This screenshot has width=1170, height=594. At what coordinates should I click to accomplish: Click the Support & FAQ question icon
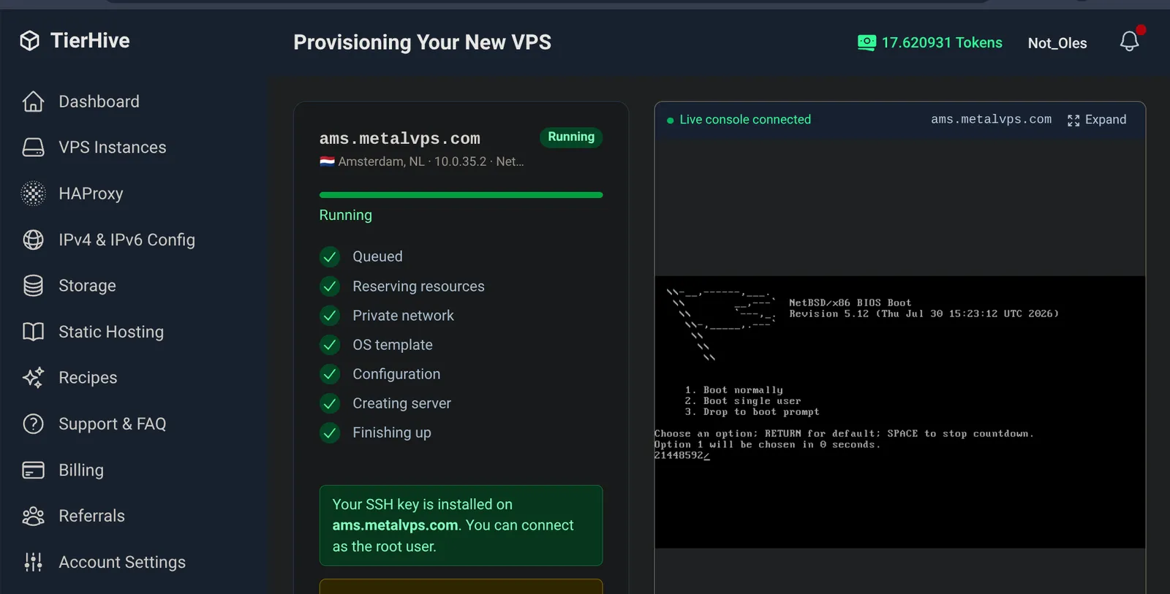pos(33,424)
